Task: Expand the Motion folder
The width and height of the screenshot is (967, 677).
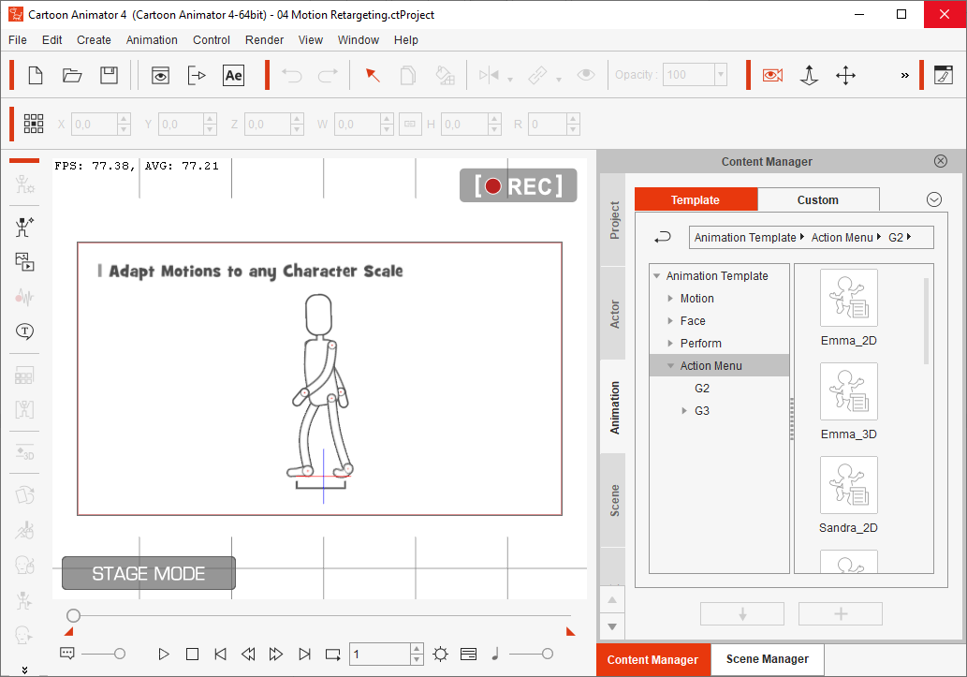Action: [x=670, y=298]
